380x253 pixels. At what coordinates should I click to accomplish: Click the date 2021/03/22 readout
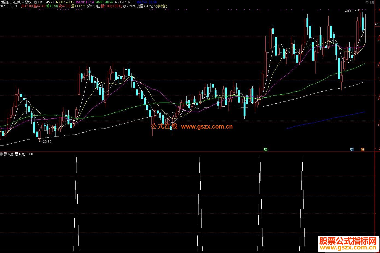(8, 6)
